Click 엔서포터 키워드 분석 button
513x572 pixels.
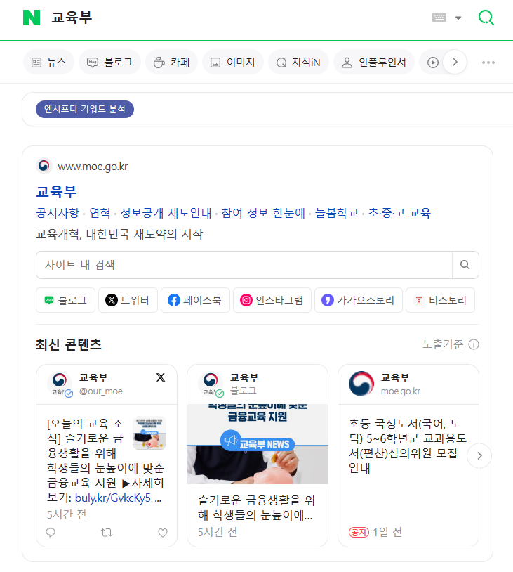click(85, 109)
